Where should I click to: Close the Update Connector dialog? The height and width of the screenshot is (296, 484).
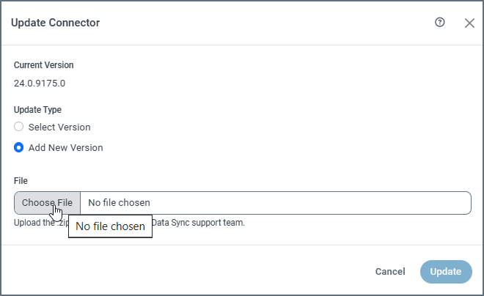470,23
